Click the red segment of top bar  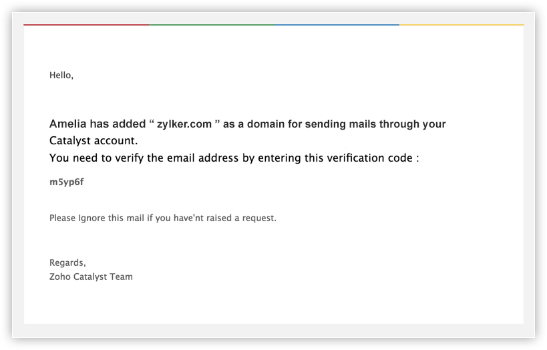(x=86, y=25)
